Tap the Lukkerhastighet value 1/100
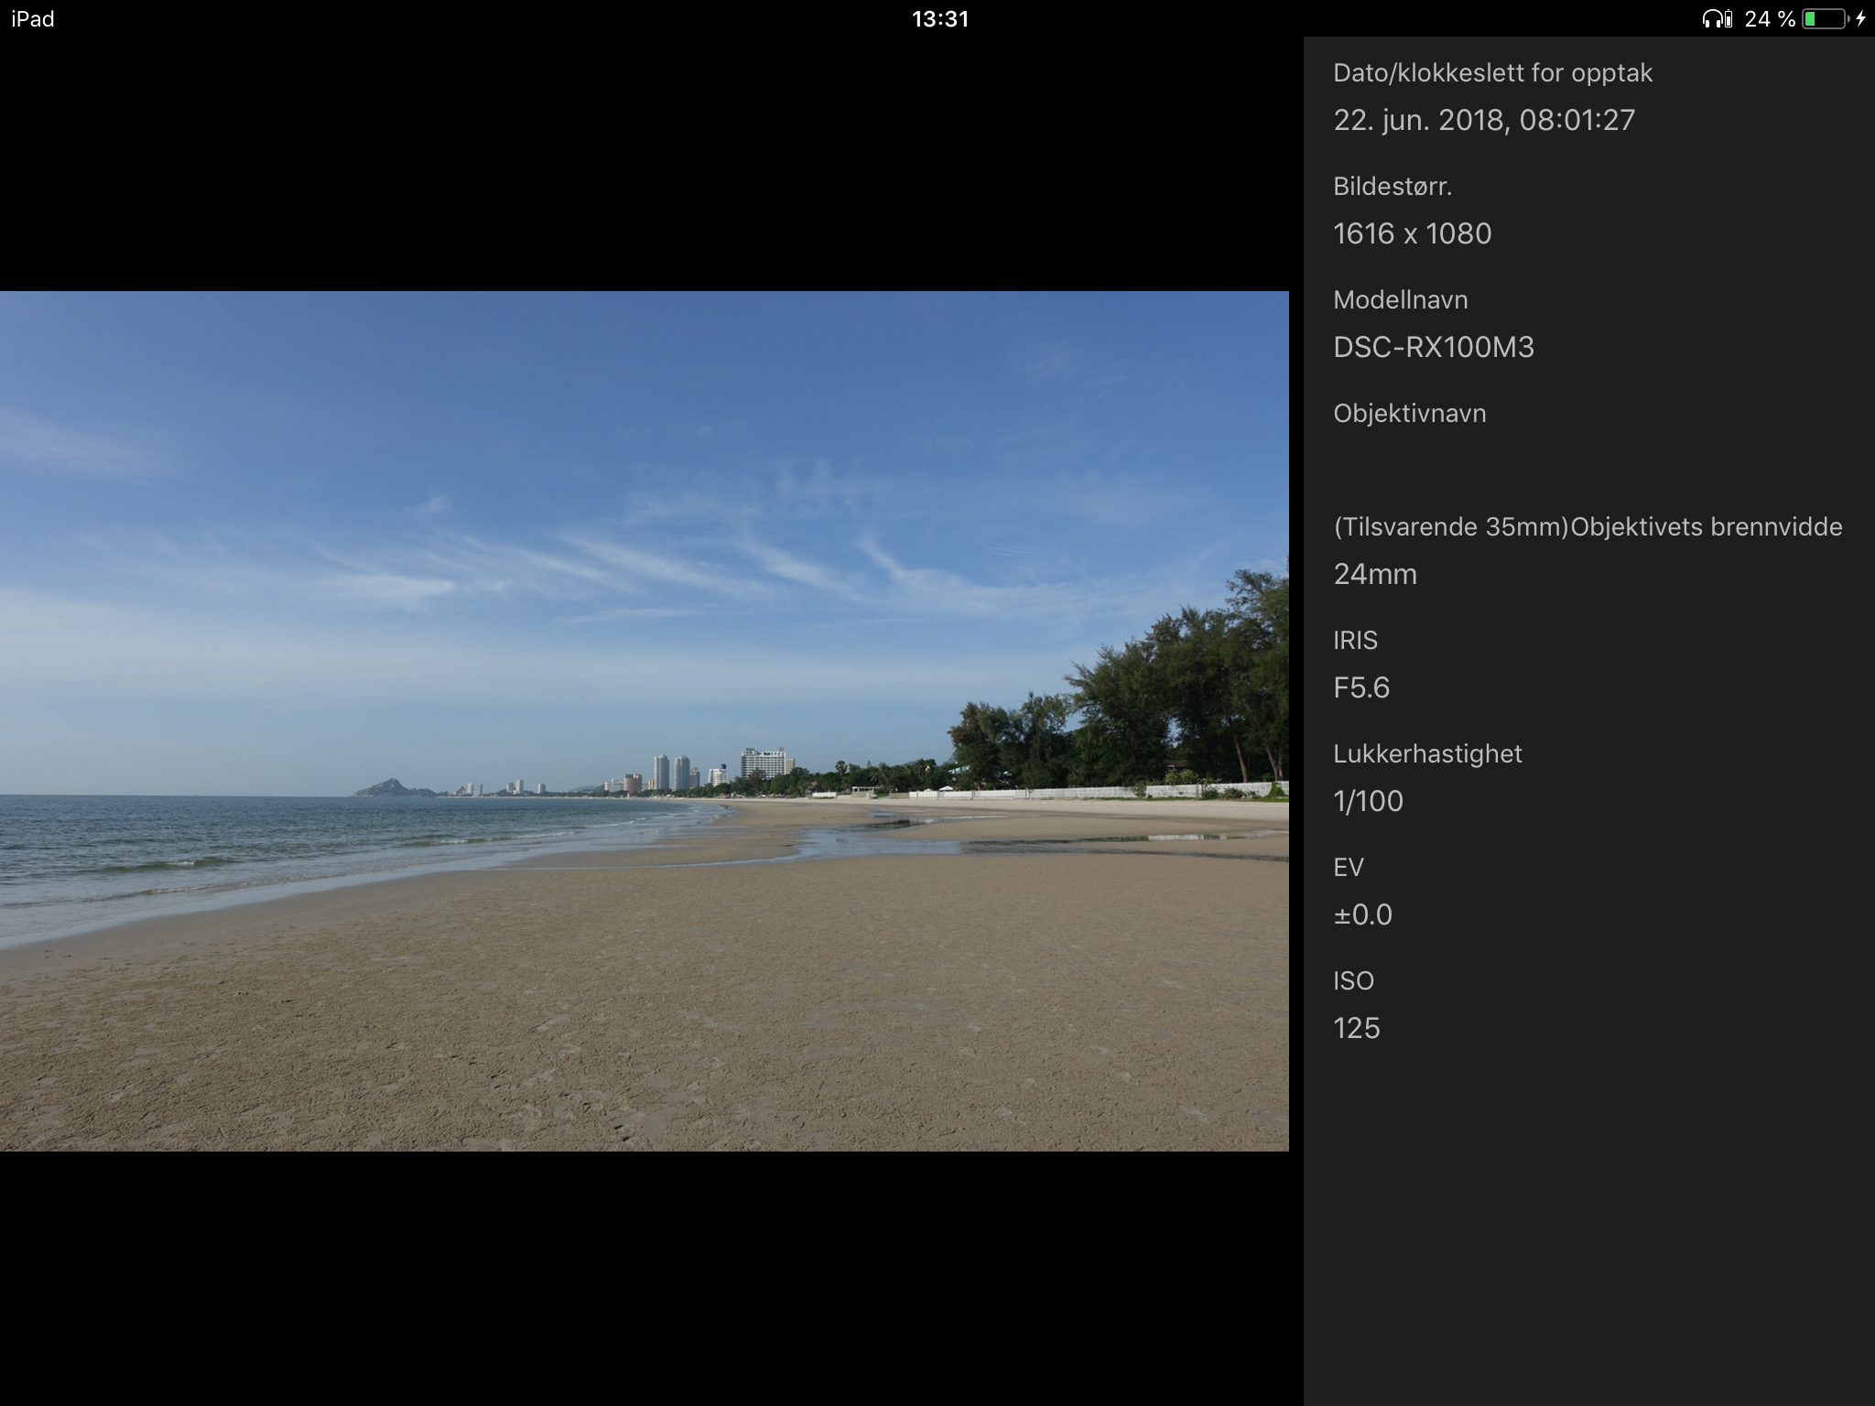This screenshot has height=1406, width=1875. point(1368,801)
